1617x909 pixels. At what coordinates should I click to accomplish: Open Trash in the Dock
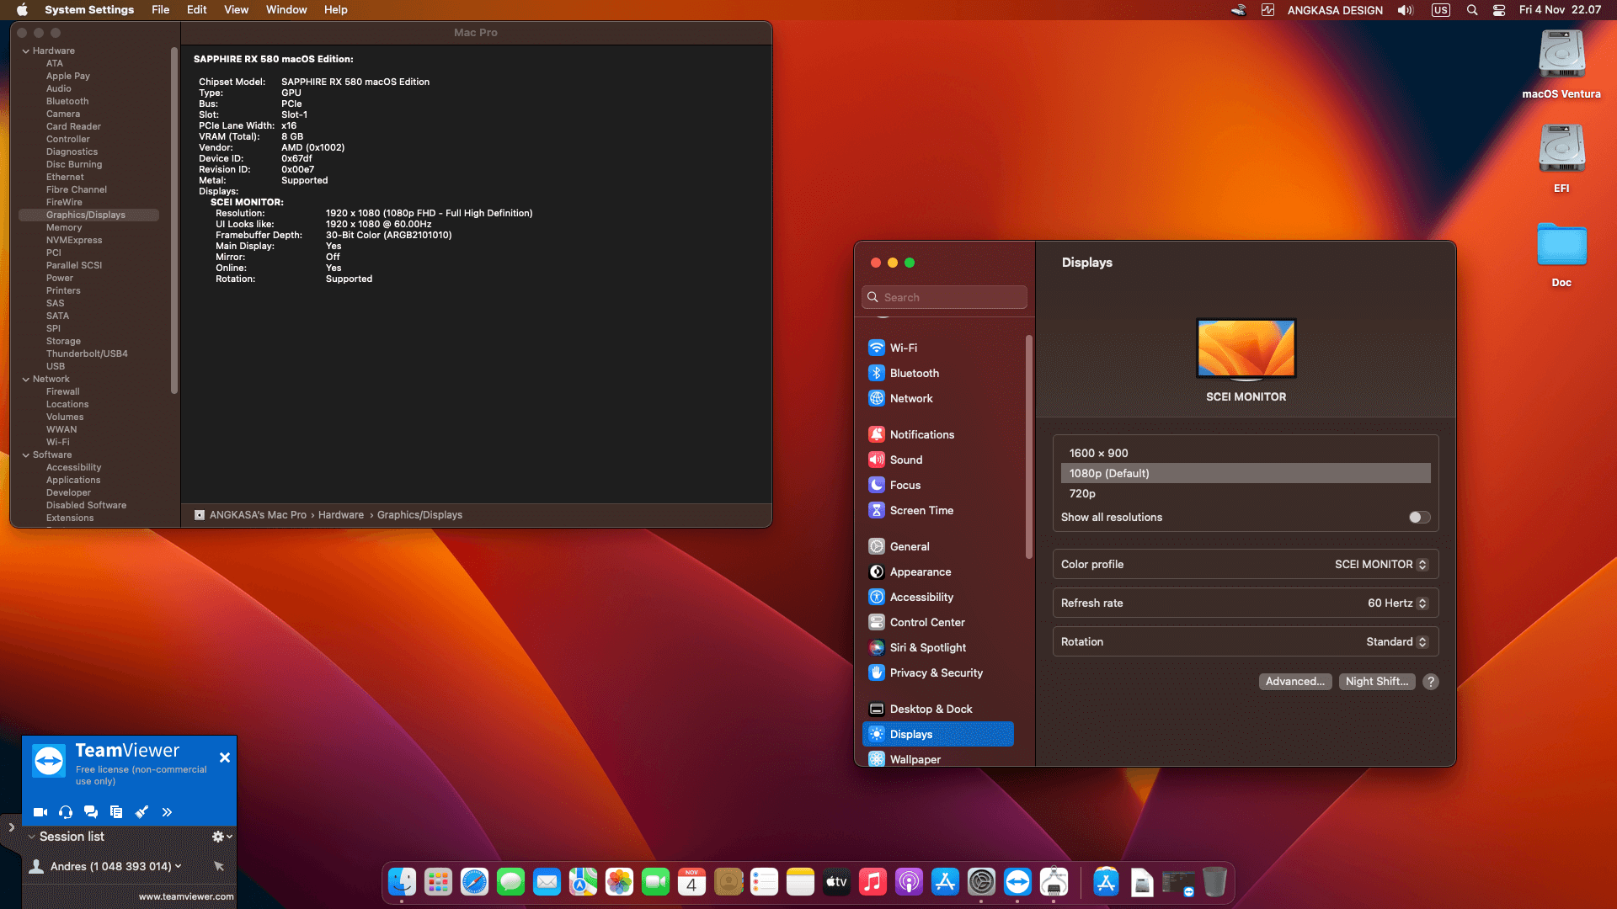coord(1214,882)
